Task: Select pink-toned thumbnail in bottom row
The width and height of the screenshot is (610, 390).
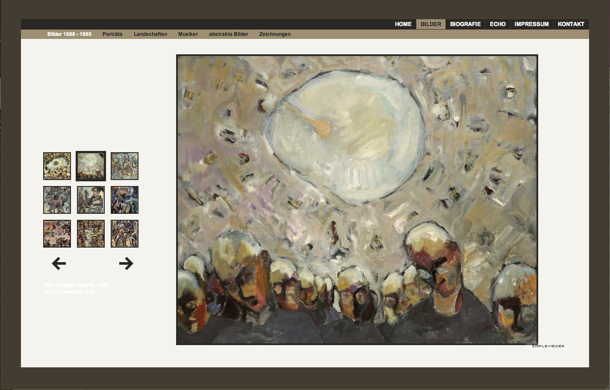Action: point(57,233)
